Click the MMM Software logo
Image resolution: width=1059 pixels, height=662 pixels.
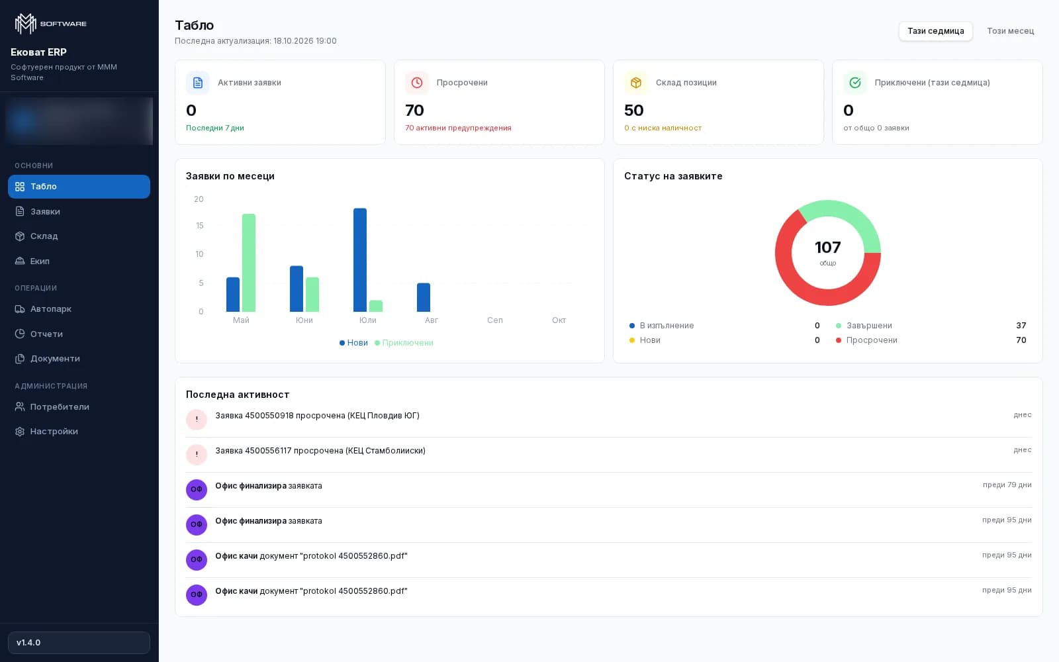(51, 24)
